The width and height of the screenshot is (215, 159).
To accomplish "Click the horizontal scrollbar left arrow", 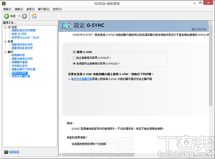I will tap(60, 155).
